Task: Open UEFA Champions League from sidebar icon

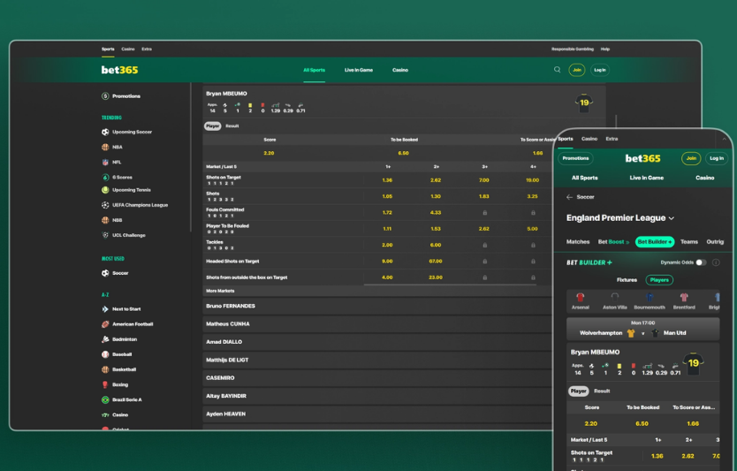Action: 105,205
